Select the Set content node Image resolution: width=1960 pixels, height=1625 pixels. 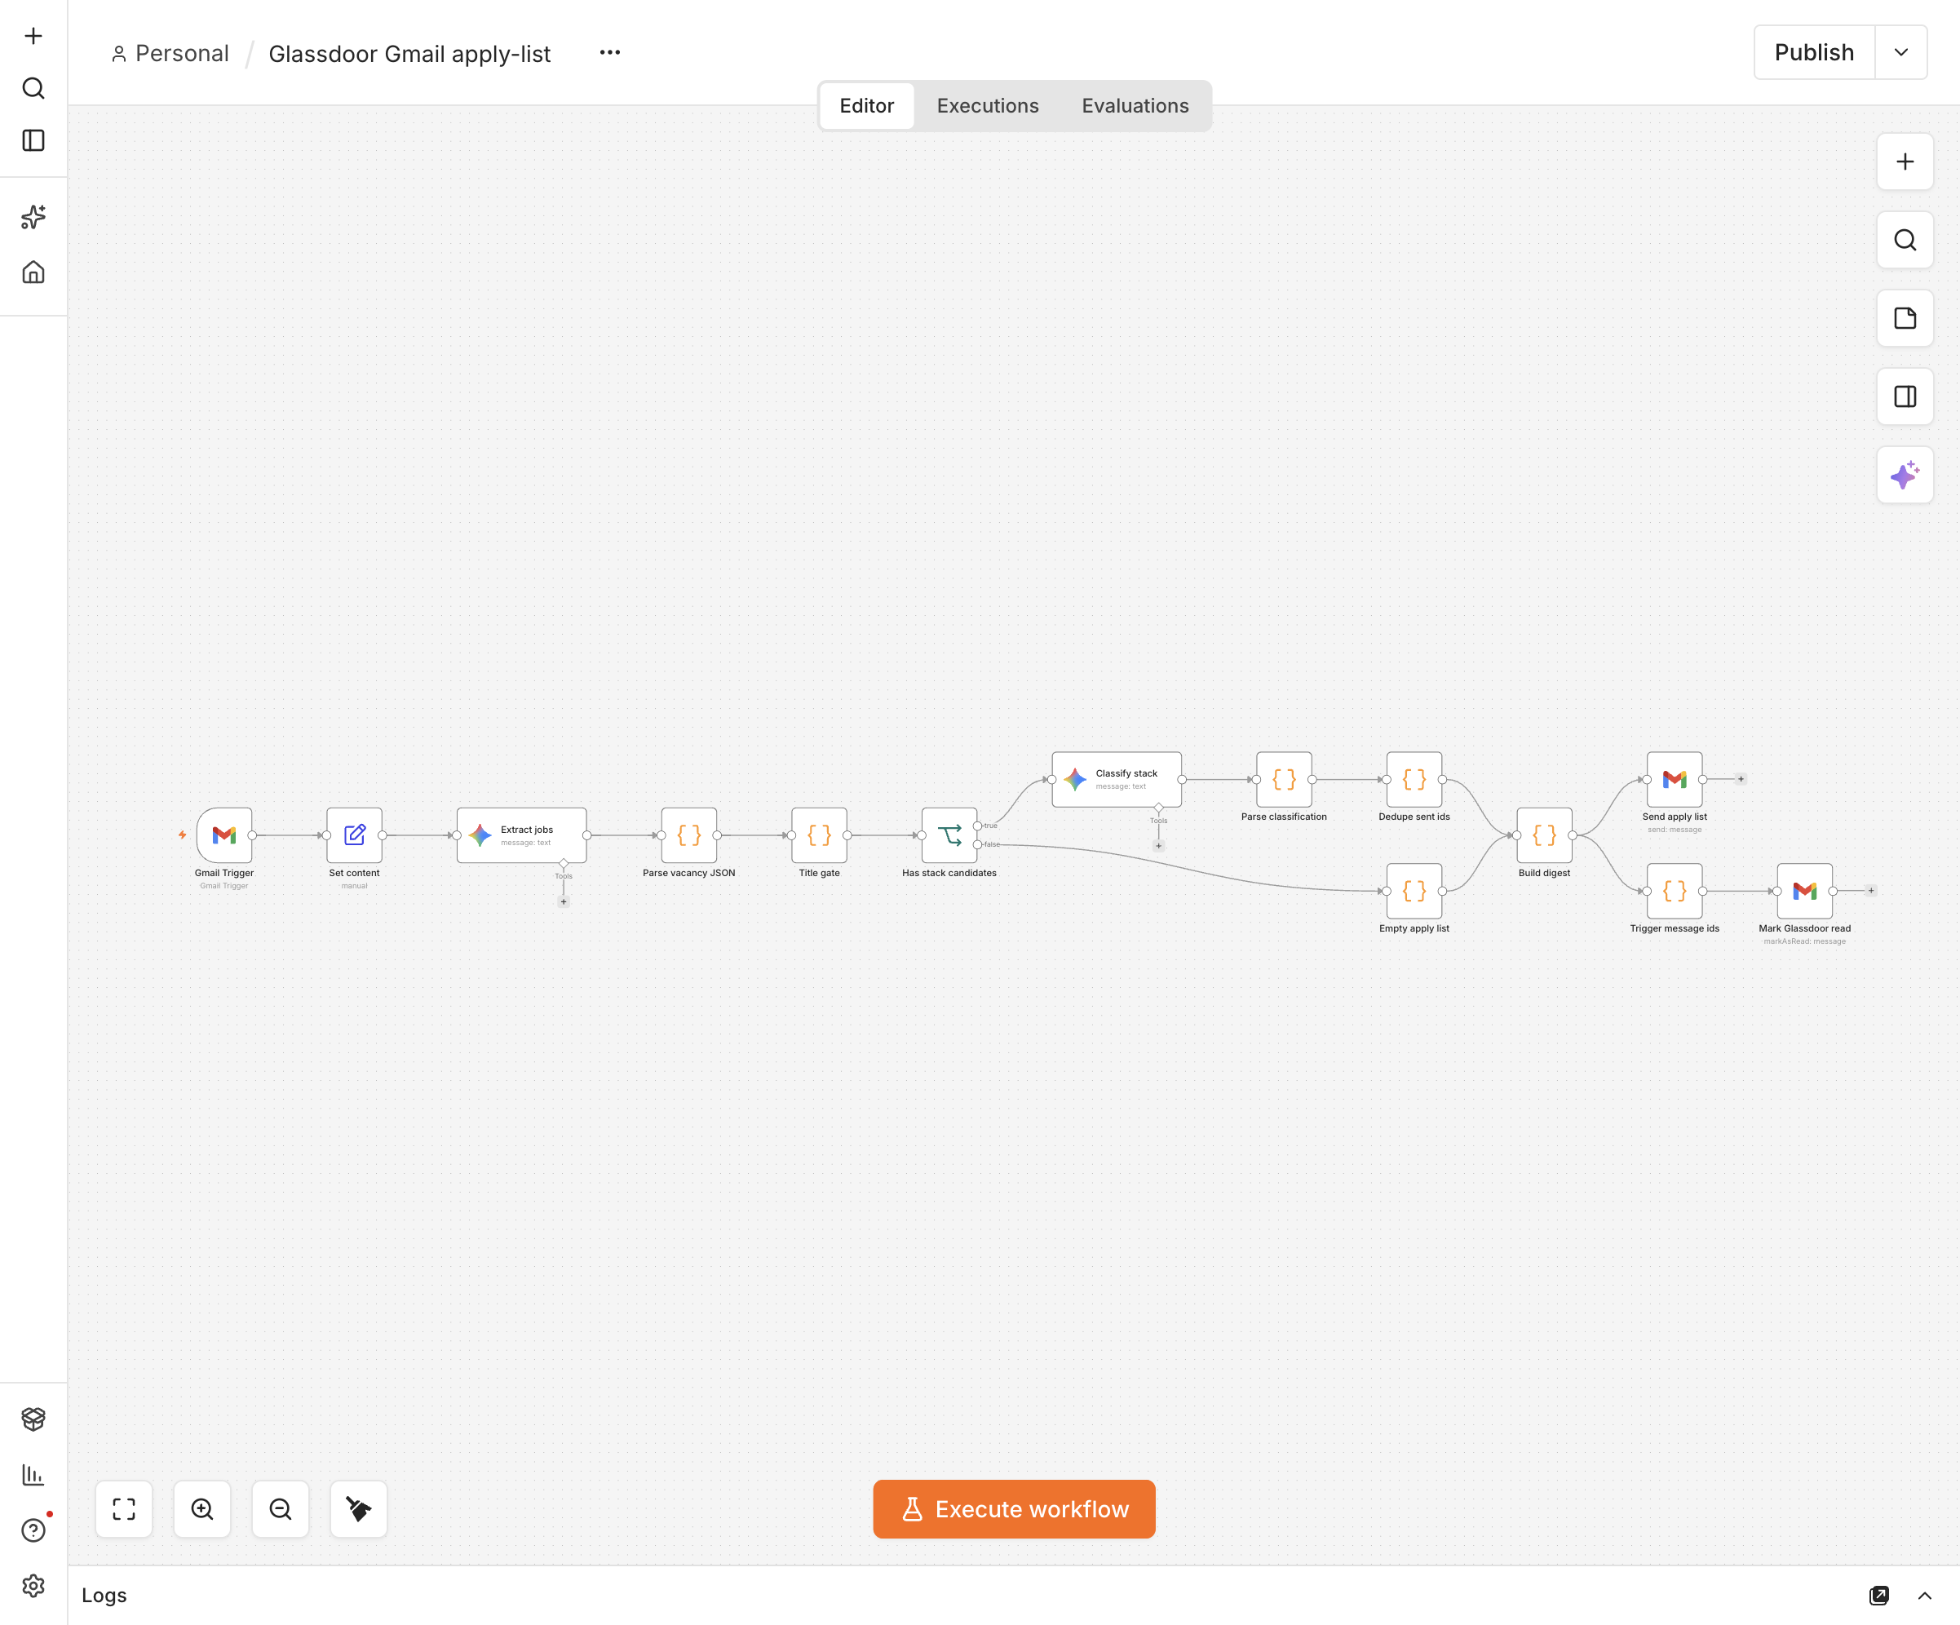[355, 835]
